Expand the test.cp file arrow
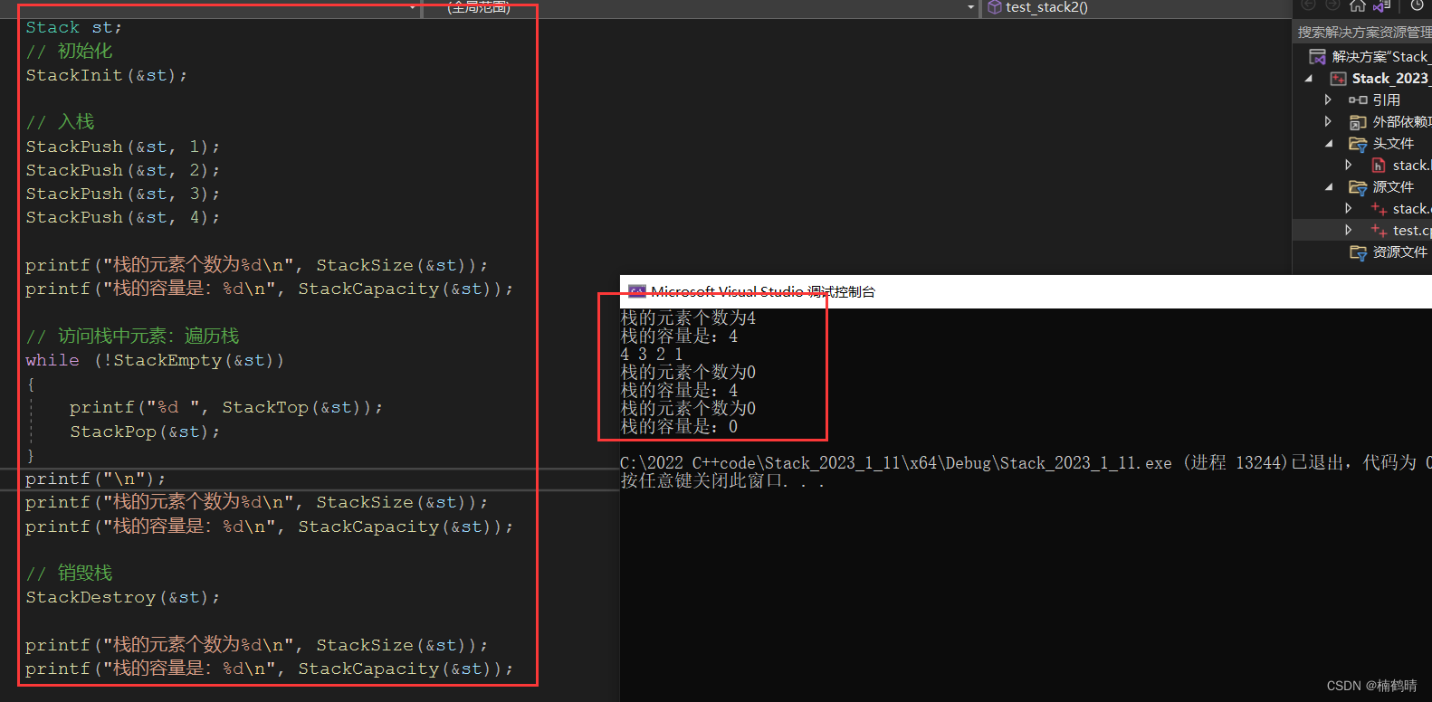This screenshot has width=1432, height=702. click(1349, 230)
